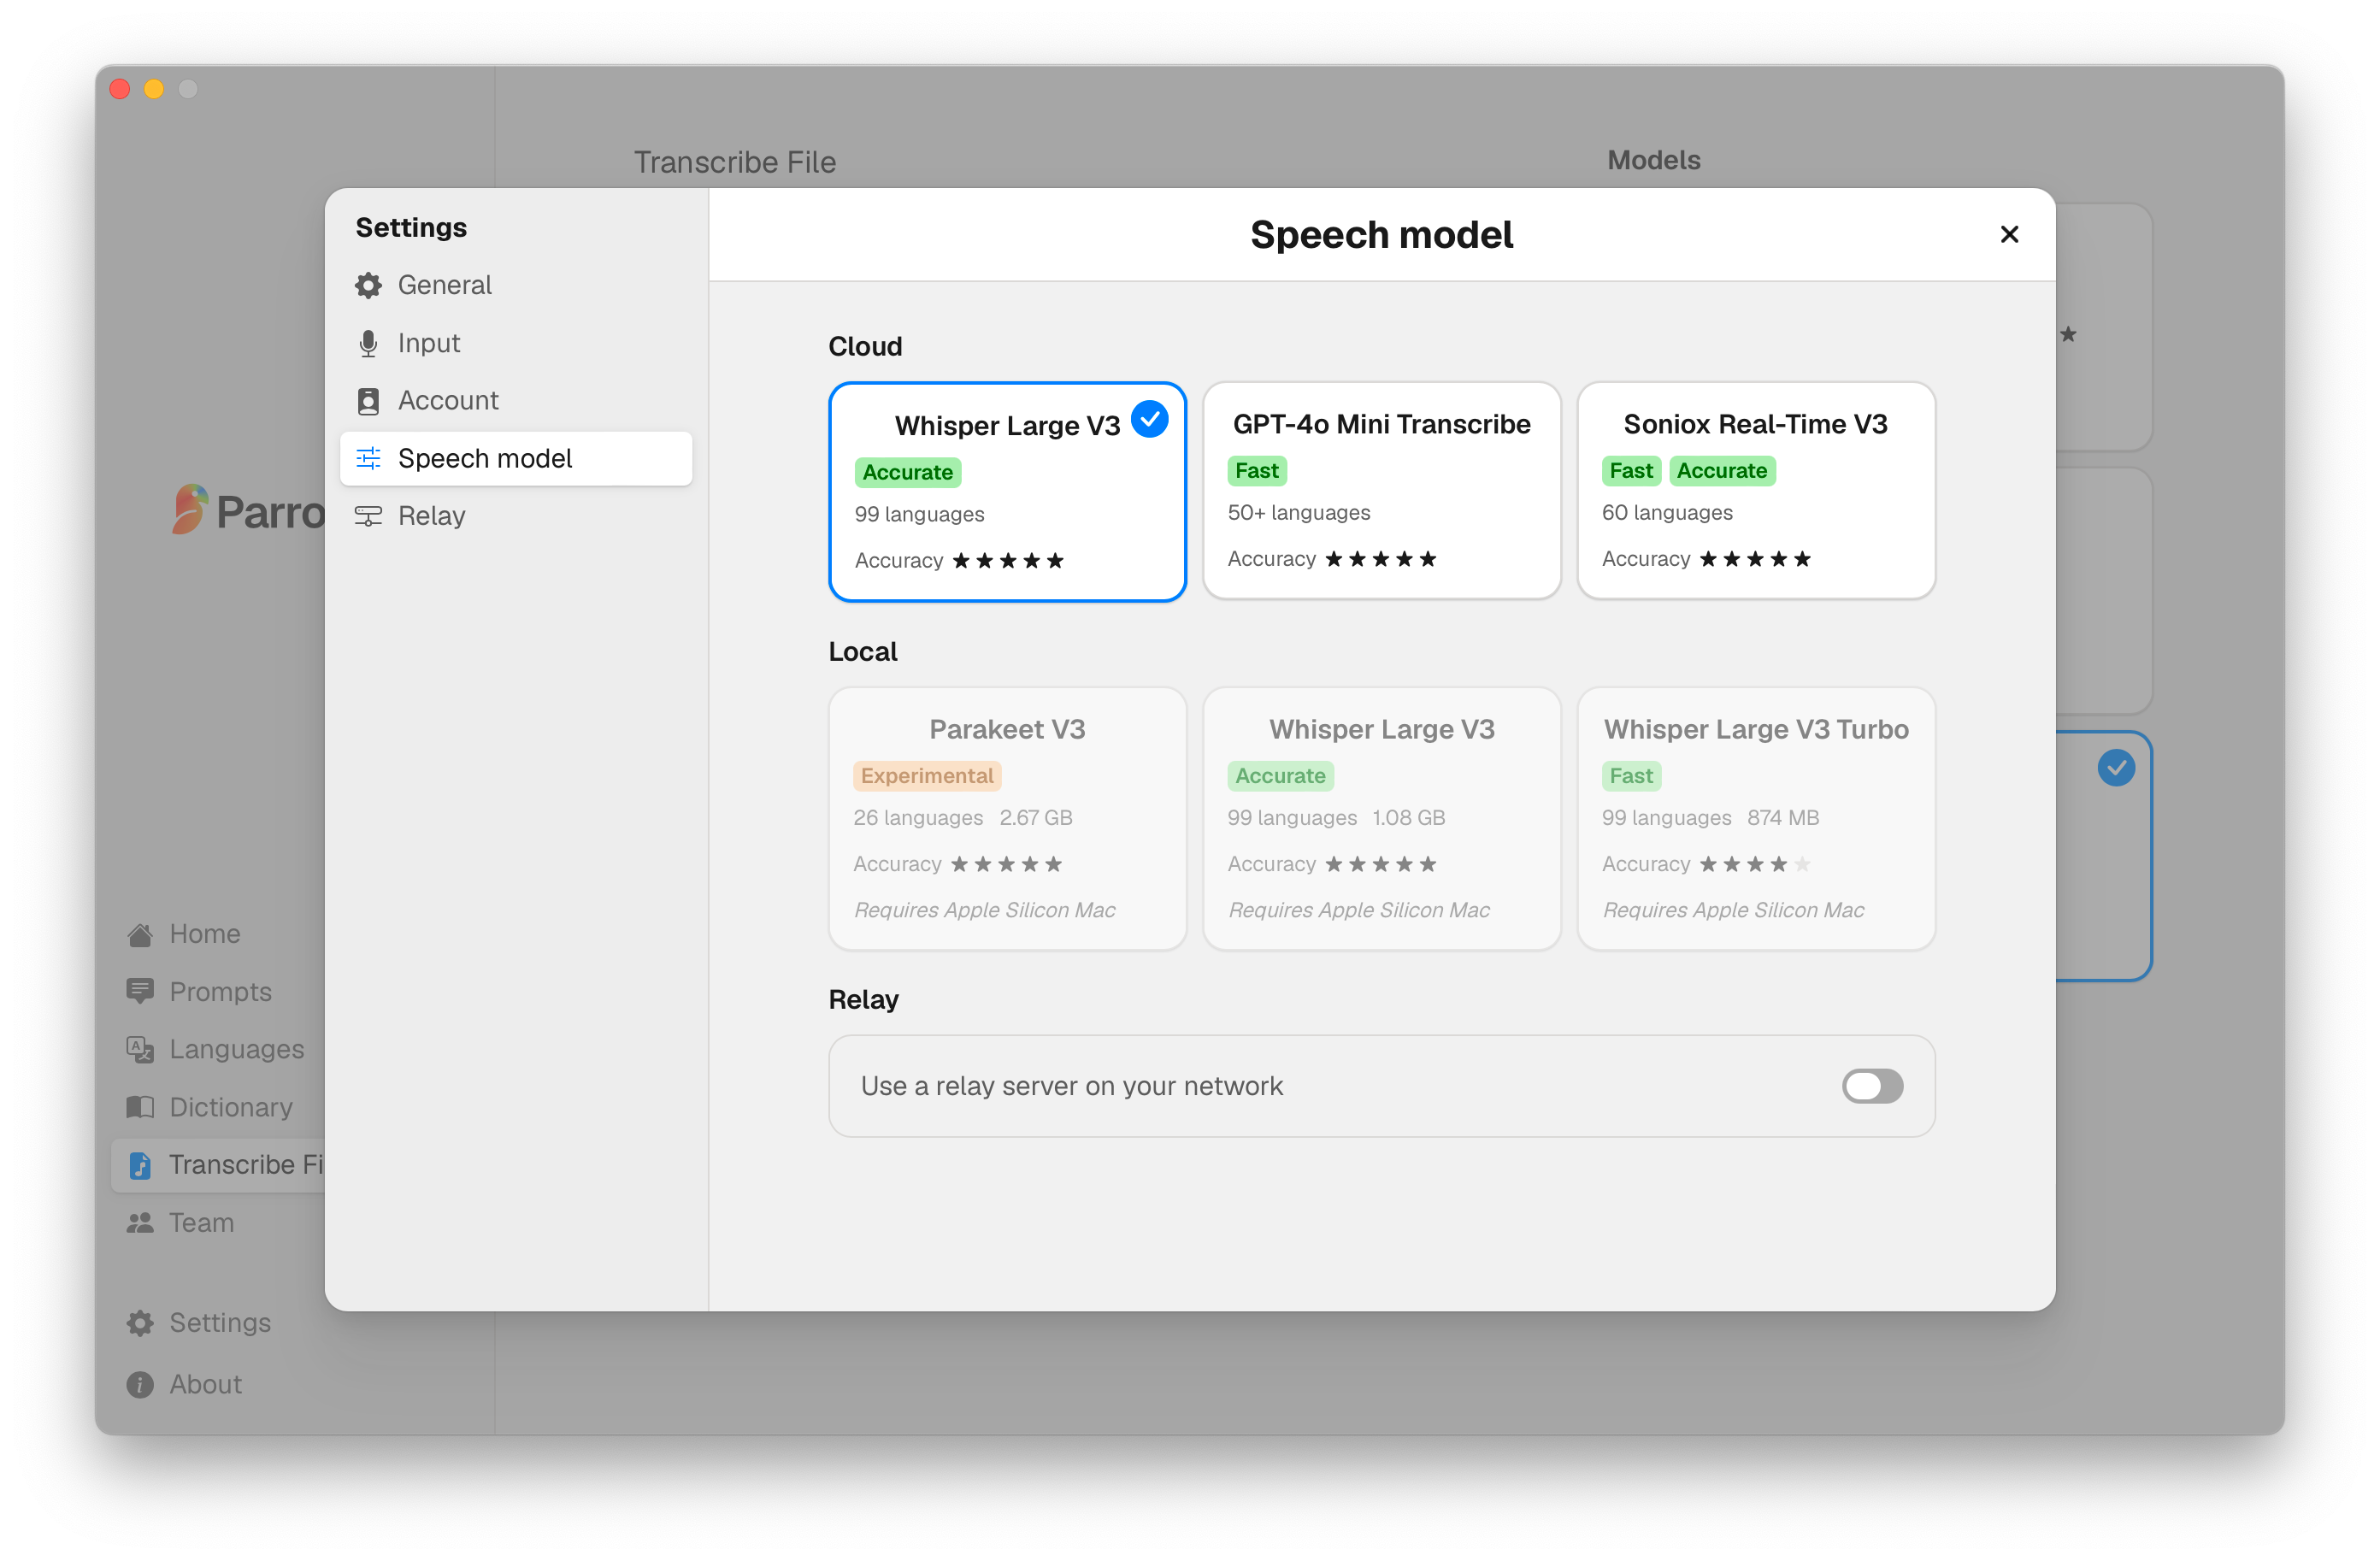
Task: Click 'Requires Apple Silicon Mac' under Parakeet V3
Action: pos(984,910)
